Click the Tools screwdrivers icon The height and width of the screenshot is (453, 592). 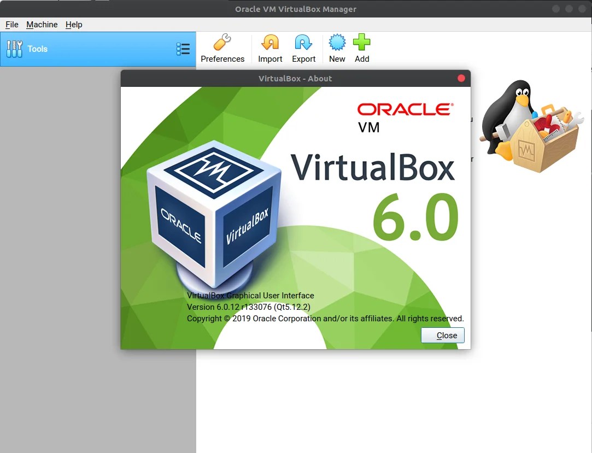coord(14,49)
